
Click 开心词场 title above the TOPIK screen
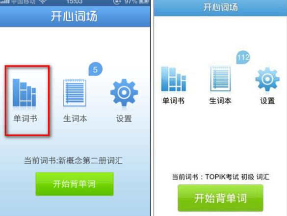pyautogui.click(x=221, y=7)
